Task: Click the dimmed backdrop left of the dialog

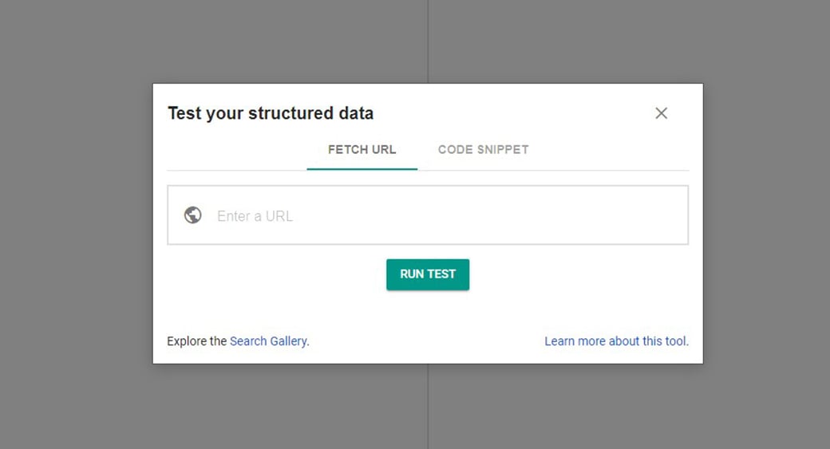Action: tap(76, 223)
